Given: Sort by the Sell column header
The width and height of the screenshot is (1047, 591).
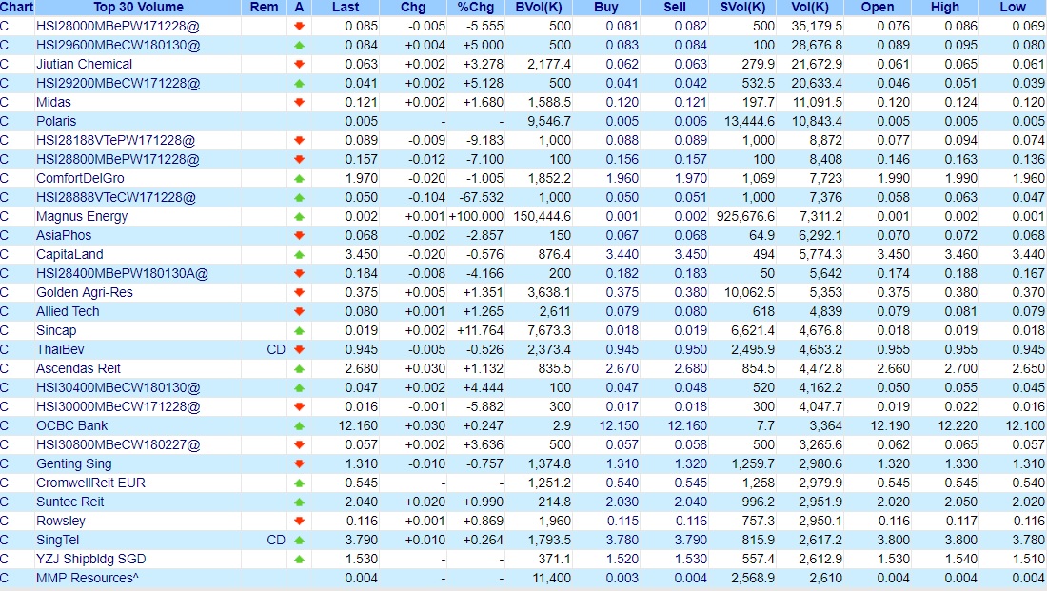Looking at the screenshot, I should (x=675, y=8).
